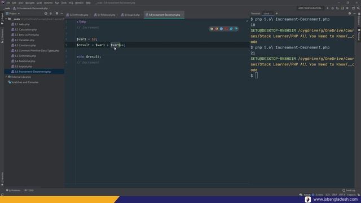Click the CRLF line separator in status bar
361x203 pixels.
click(334, 195)
